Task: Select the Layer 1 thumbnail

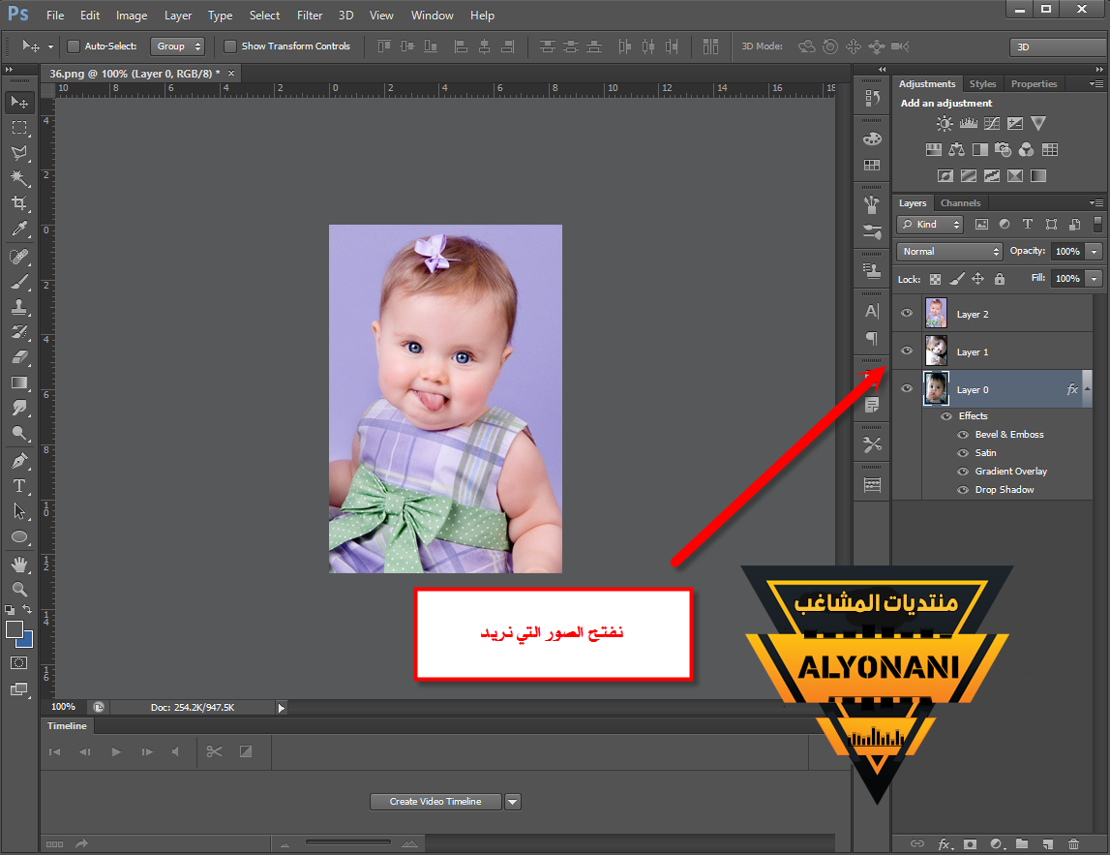Action: coord(936,351)
